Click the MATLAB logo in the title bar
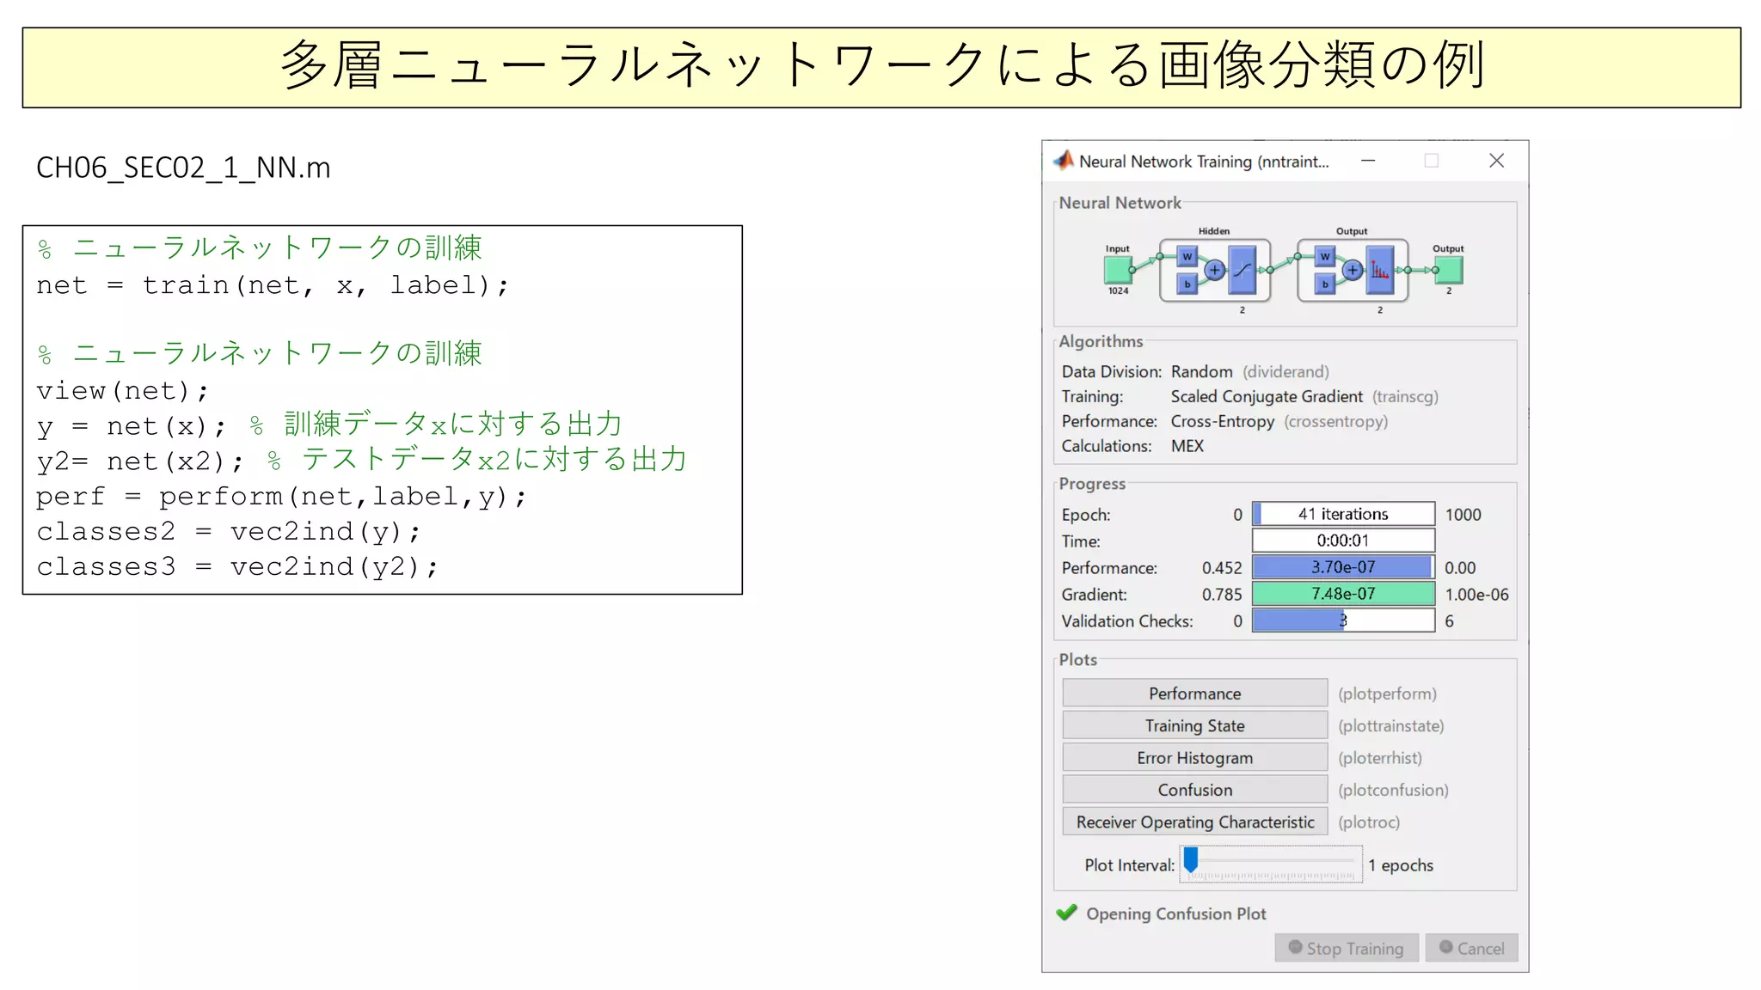Viewport: 1761px width, 990px height. 1064,161
